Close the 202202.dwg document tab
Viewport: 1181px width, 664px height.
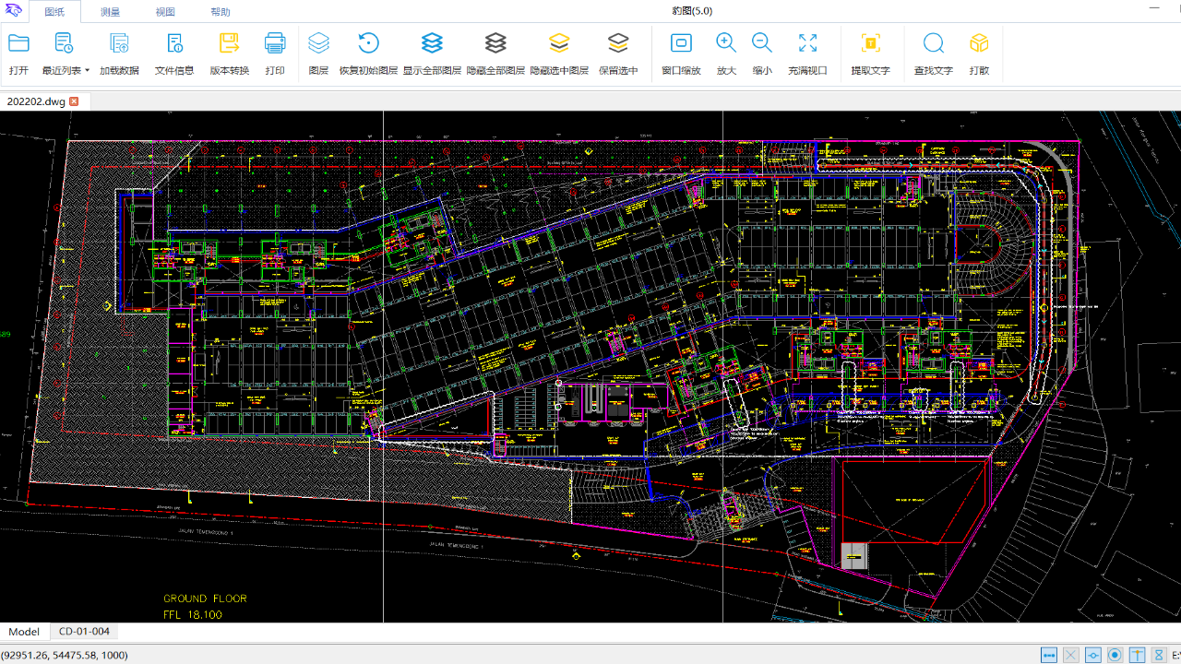(74, 101)
